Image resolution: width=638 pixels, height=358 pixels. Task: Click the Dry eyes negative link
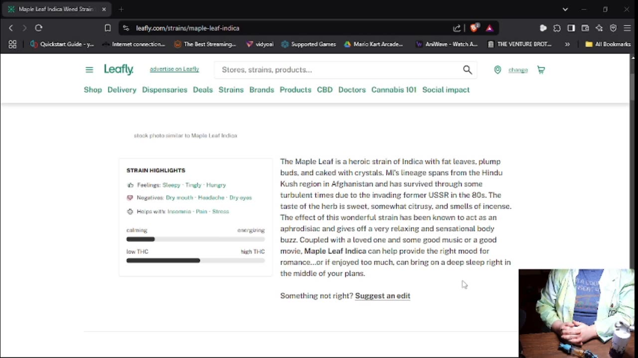241,197
